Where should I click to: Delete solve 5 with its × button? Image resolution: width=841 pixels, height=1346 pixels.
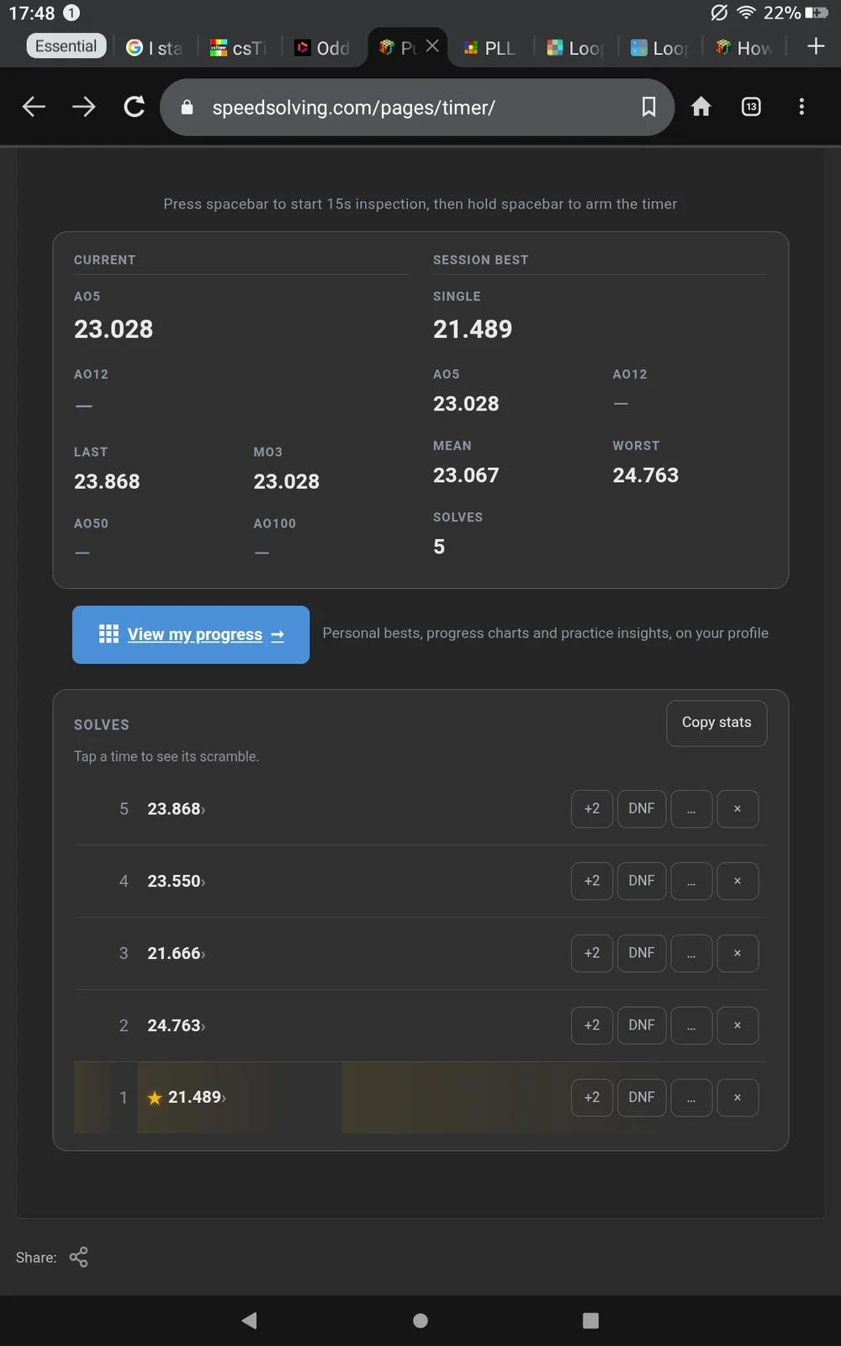point(738,808)
